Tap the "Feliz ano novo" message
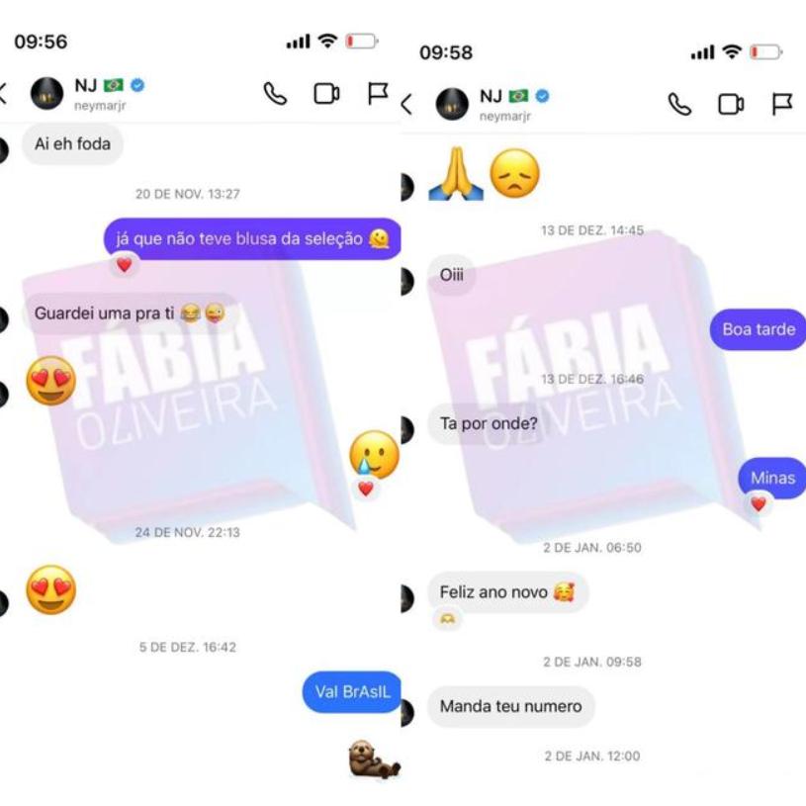This screenshot has width=806, height=806. [508, 592]
